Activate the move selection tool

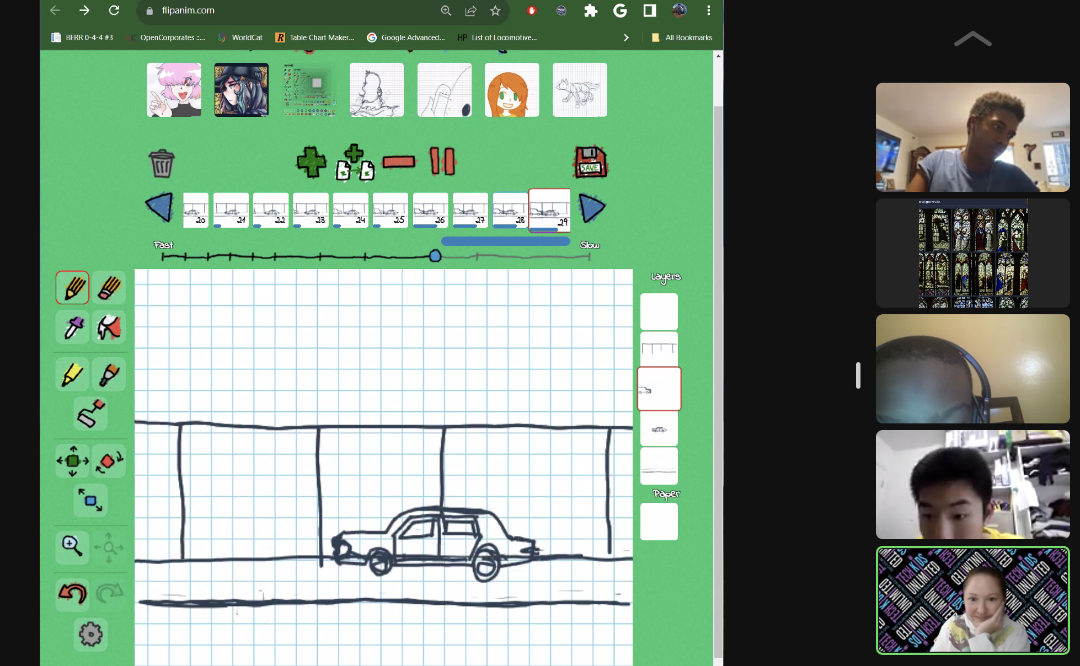72,461
